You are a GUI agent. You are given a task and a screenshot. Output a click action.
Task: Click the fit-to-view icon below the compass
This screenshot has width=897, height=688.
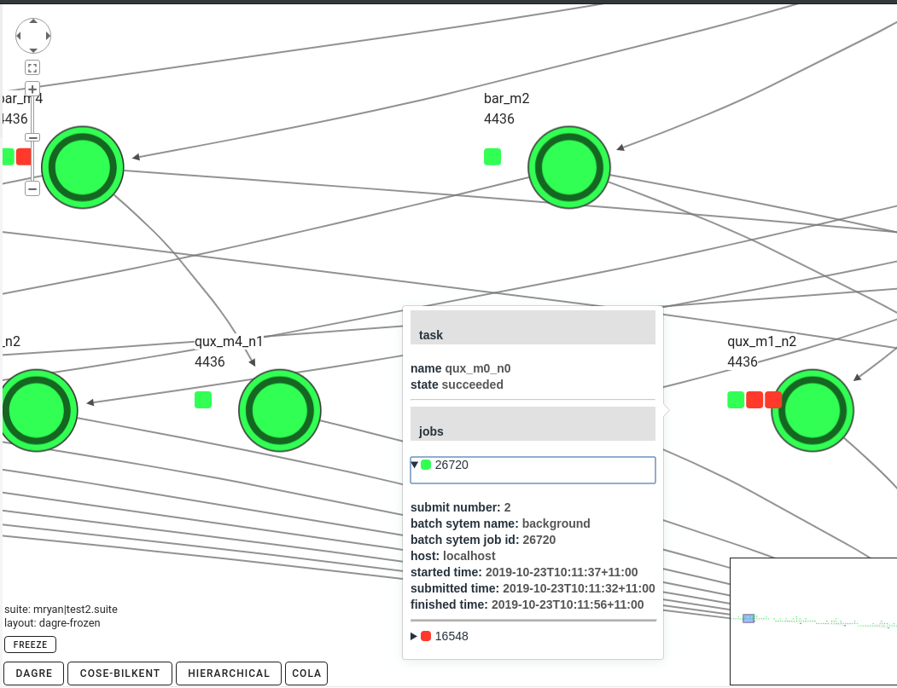click(32, 66)
